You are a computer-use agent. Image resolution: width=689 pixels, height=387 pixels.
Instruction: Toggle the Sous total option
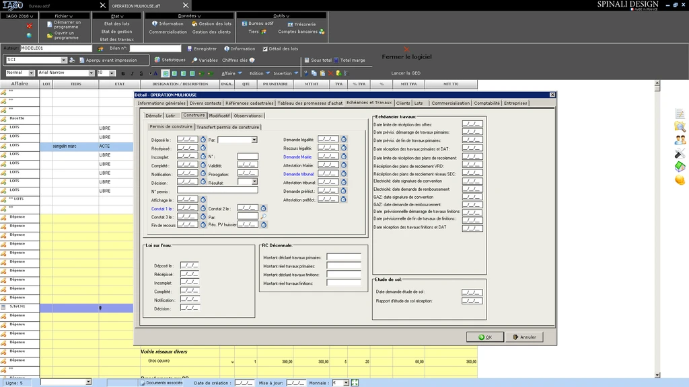tap(307, 60)
